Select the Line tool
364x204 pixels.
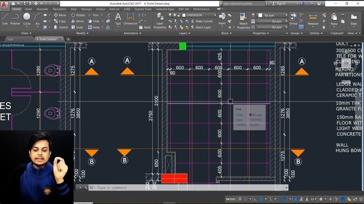tap(5, 19)
